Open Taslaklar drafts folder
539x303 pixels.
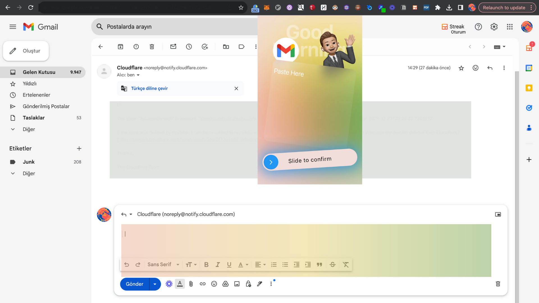[34, 118]
